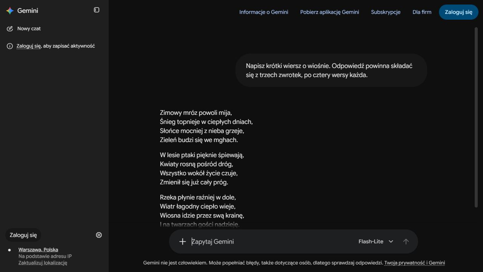Open the Twoja prywatność i Gemini link

pos(415,263)
